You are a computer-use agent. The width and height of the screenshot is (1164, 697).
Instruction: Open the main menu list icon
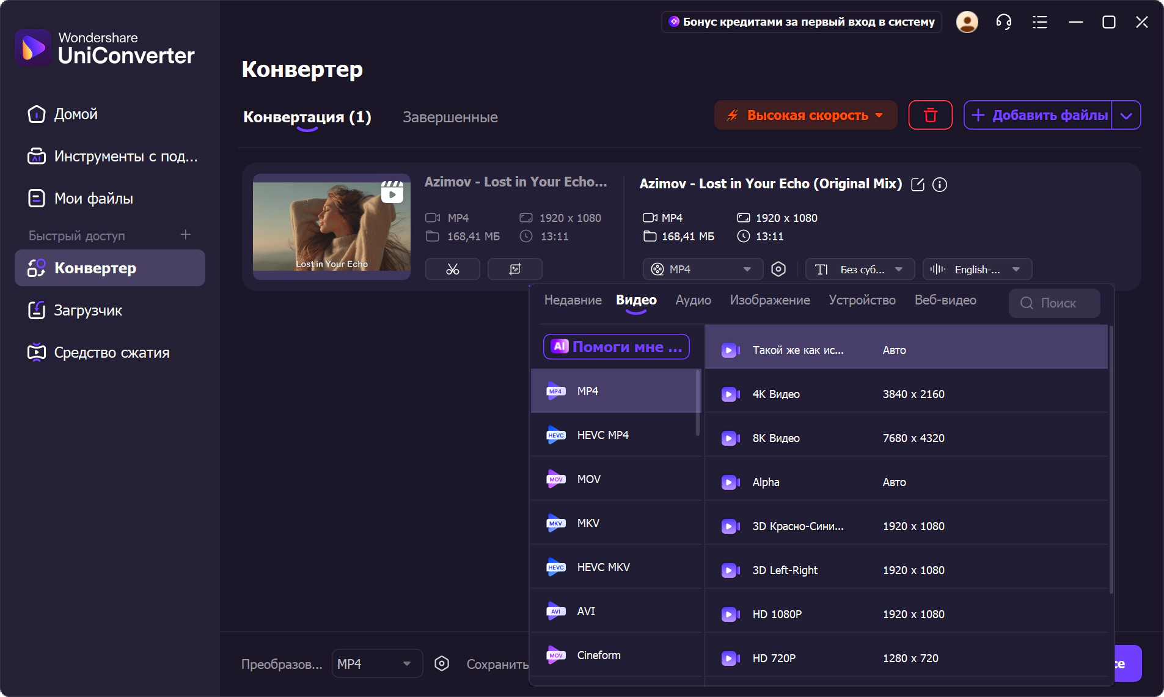point(1040,23)
